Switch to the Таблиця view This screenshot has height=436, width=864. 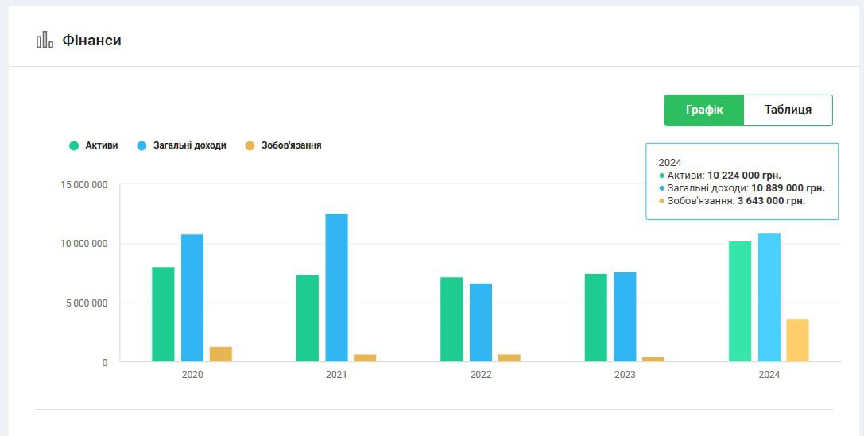(788, 110)
